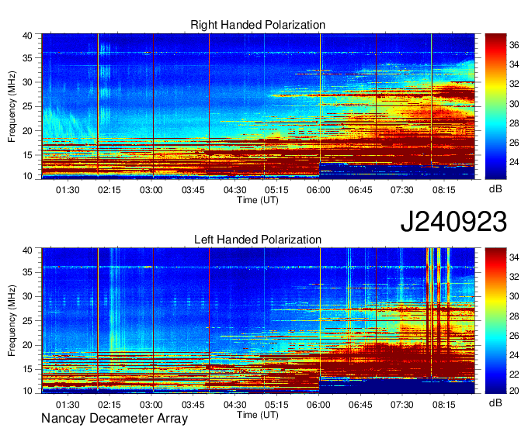Click the Right Handed polarization colorbar
This screenshot has width=528, height=428.
495,106
